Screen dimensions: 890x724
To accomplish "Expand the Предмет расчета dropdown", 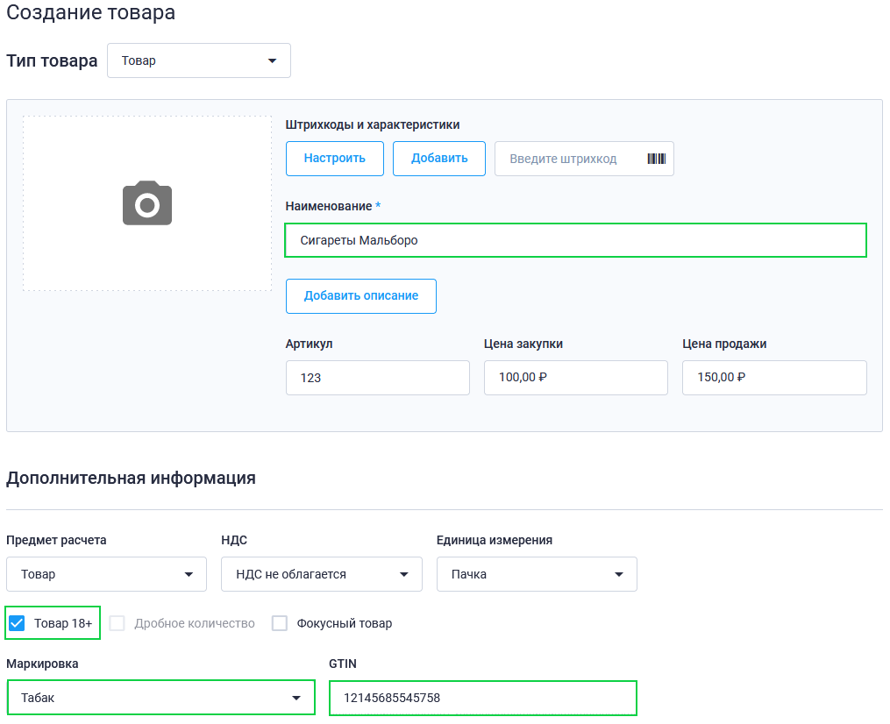I will tap(106, 574).
